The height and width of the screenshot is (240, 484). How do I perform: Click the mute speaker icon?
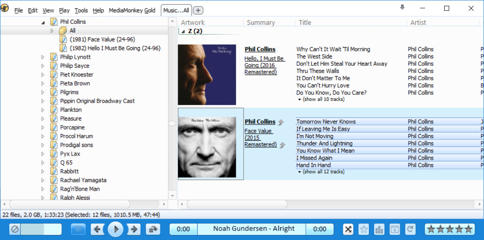[x=15, y=229]
